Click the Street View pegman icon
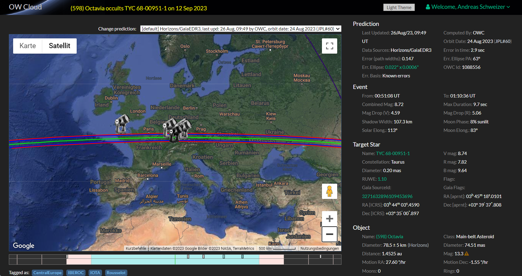Screen dimensions: 522x276 pos(329,191)
